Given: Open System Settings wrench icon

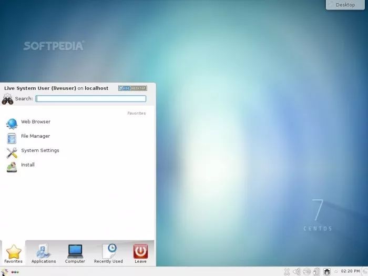Looking at the screenshot, I should (x=12, y=152).
